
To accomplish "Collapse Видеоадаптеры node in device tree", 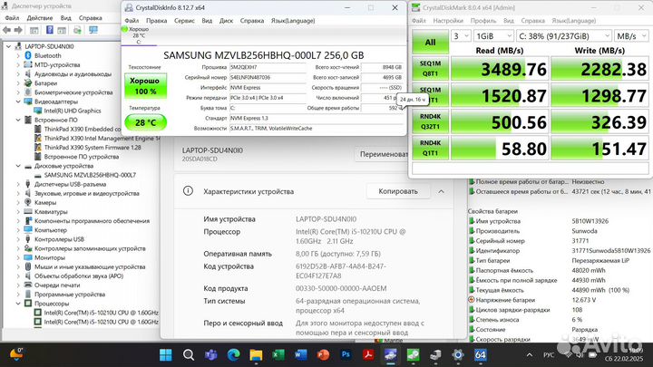I will (18, 101).
